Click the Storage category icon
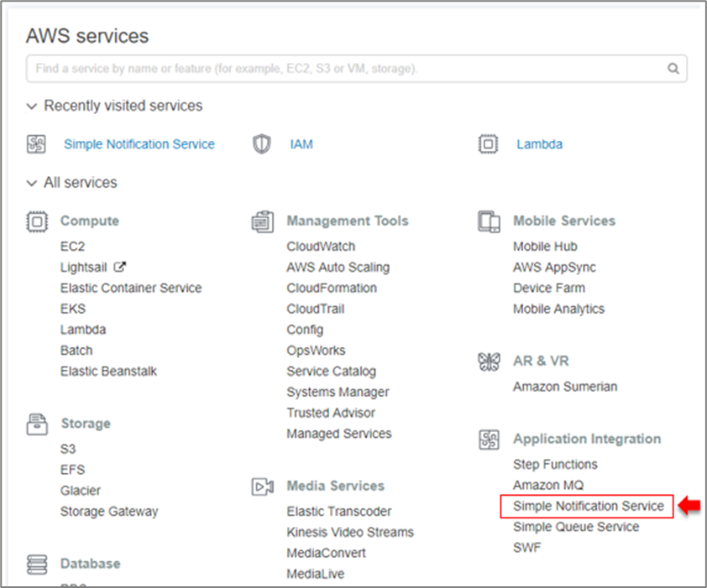This screenshot has width=707, height=588. pyautogui.click(x=37, y=424)
